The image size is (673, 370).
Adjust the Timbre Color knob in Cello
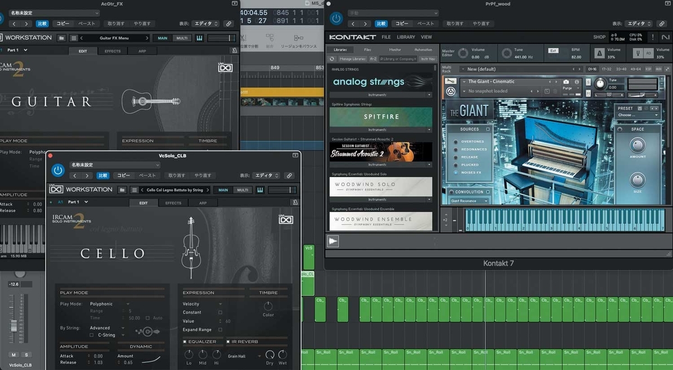268,306
